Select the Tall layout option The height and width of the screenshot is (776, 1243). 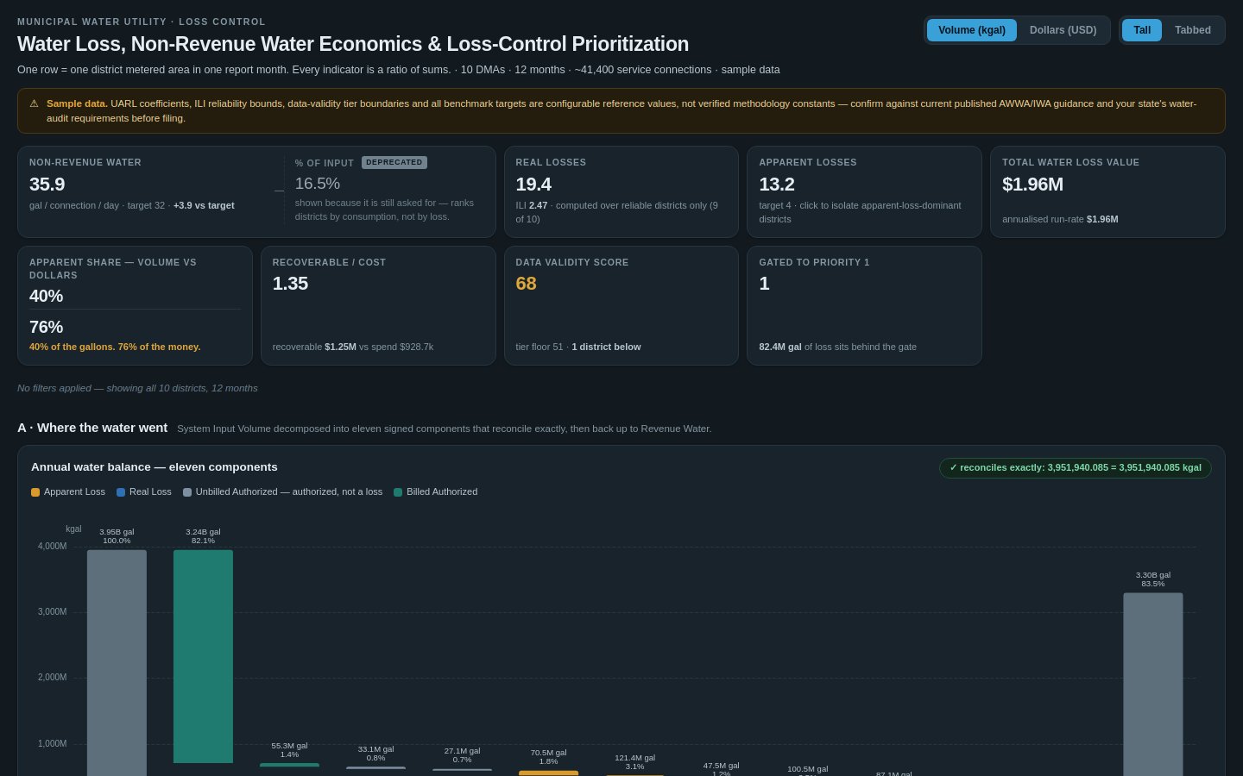pyautogui.click(x=1142, y=30)
